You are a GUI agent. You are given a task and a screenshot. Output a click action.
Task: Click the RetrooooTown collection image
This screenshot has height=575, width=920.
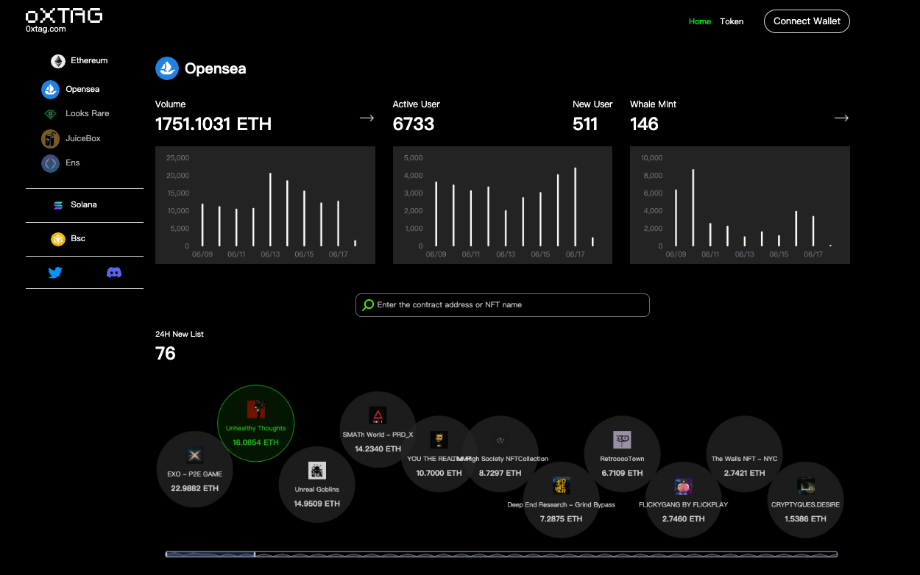click(x=622, y=440)
